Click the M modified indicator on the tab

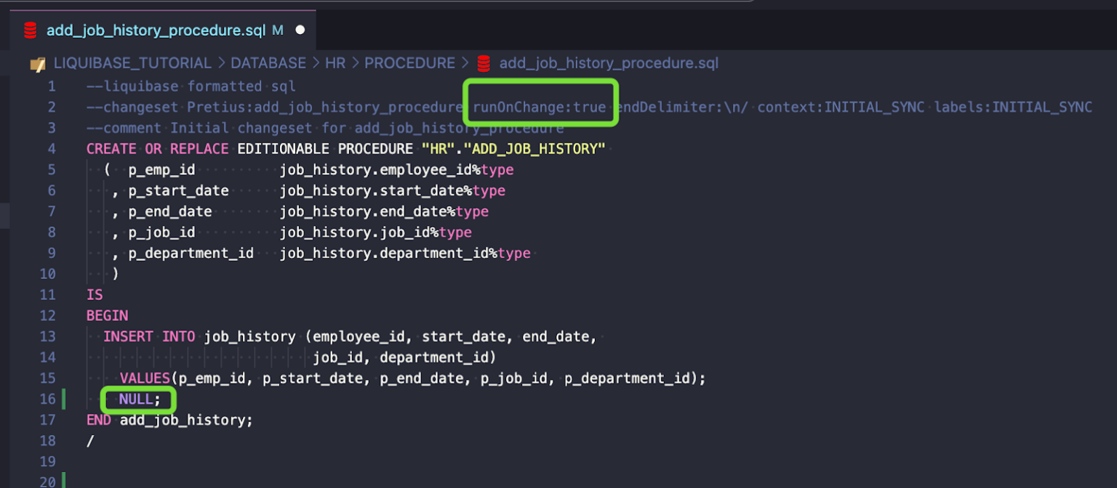(x=278, y=30)
